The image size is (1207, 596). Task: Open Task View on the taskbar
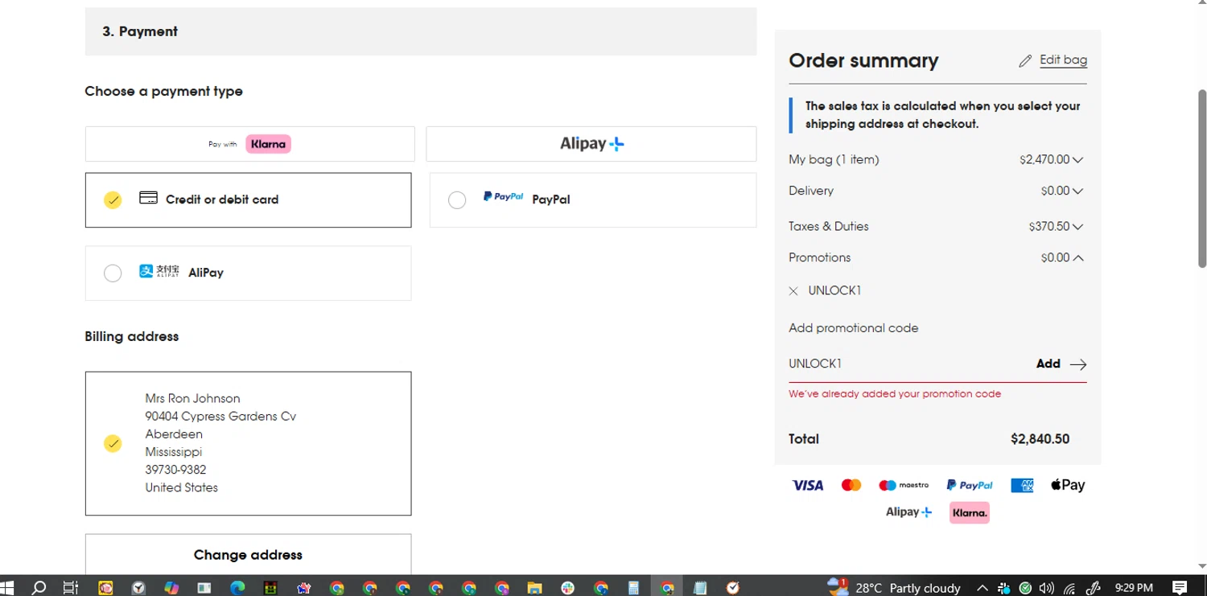(x=71, y=588)
